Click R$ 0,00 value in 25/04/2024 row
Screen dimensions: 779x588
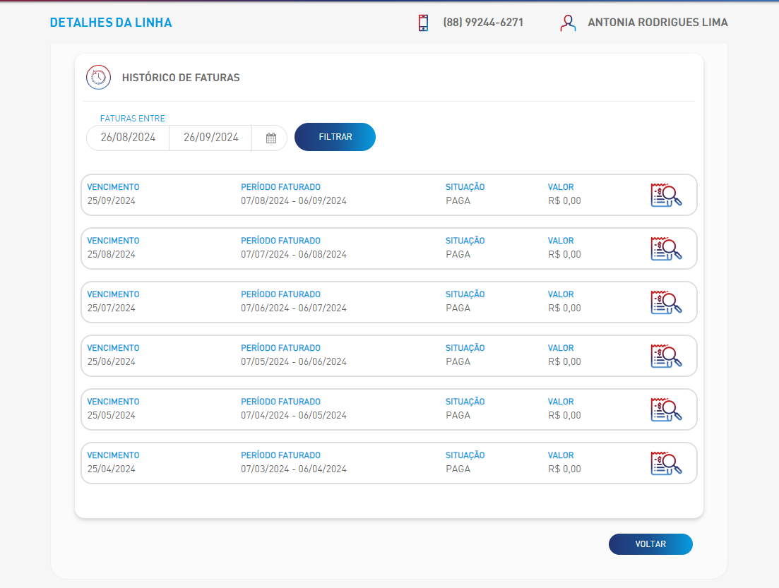coord(564,469)
